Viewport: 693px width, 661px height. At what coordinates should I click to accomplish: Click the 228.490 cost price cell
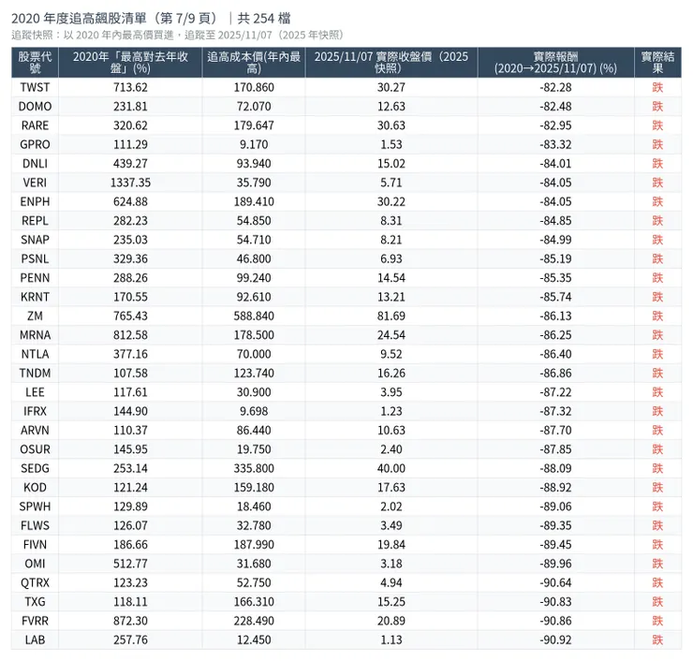pyautogui.click(x=254, y=621)
